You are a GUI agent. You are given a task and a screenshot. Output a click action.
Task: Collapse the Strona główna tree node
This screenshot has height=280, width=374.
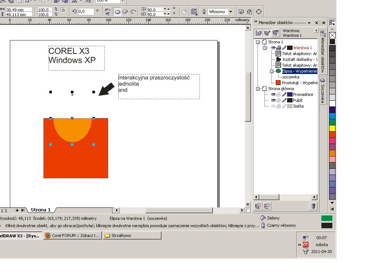258,89
